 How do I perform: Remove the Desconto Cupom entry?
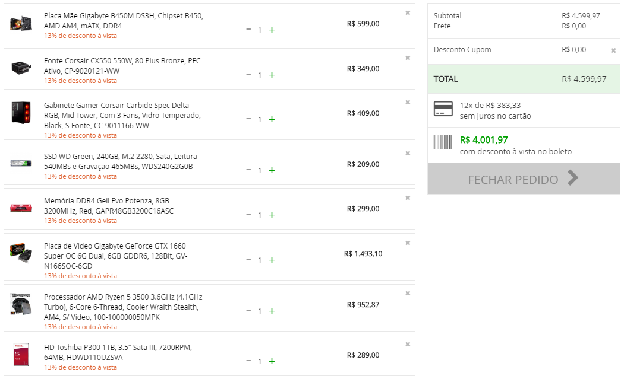pyautogui.click(x=613, y=50)
